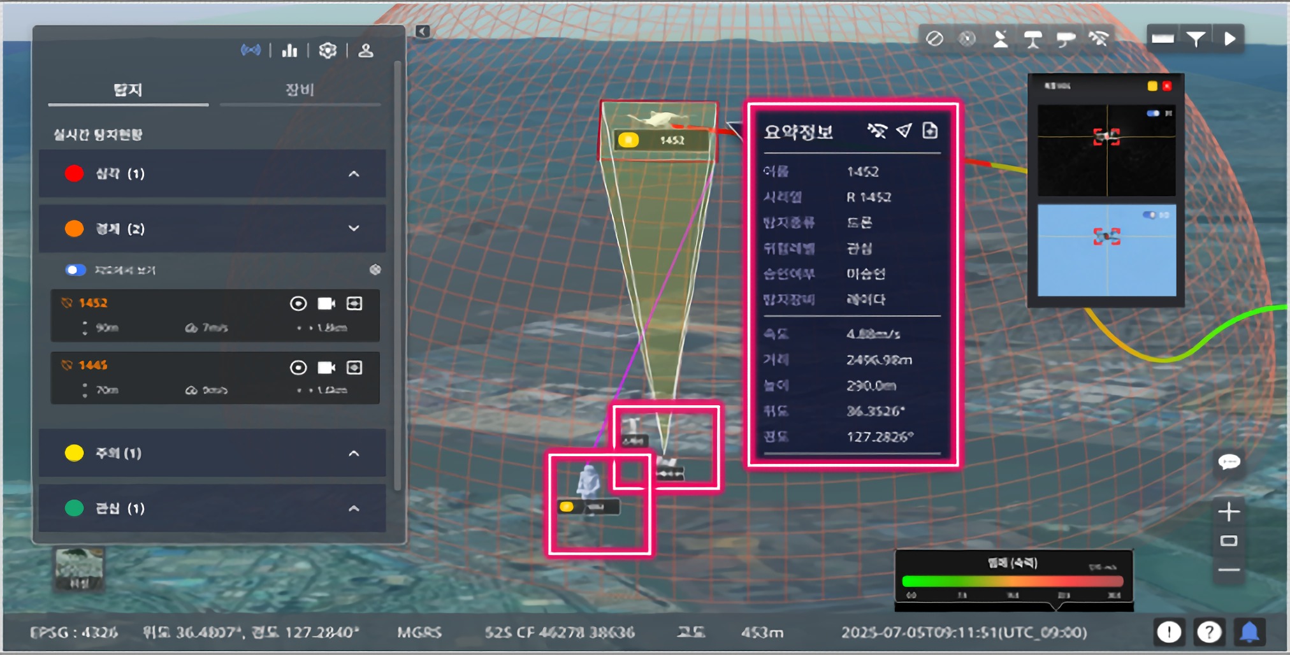Open the user profile icon in left panel
The image size is (1290, 655).
point(366,50)
